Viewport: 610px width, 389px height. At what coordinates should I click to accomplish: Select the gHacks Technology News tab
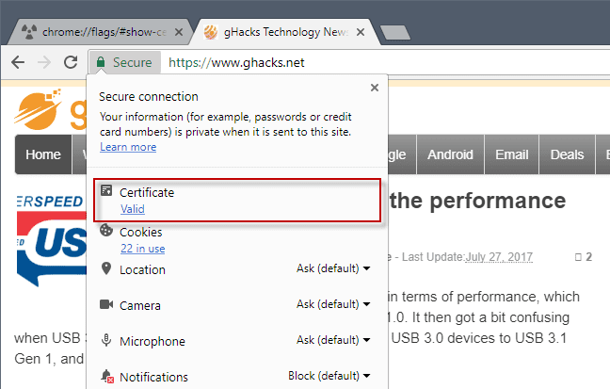pos(285,32)
